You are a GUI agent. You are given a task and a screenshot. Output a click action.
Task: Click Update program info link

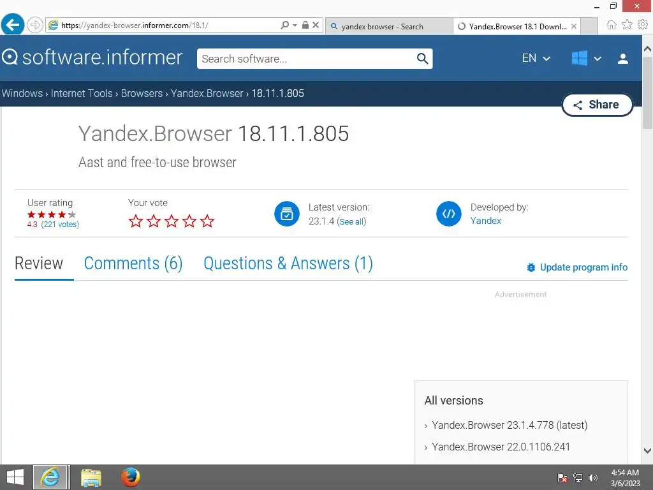point(576,267)
